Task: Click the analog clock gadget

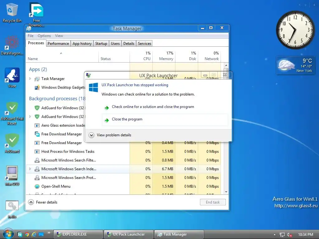Action: [295, 30]
